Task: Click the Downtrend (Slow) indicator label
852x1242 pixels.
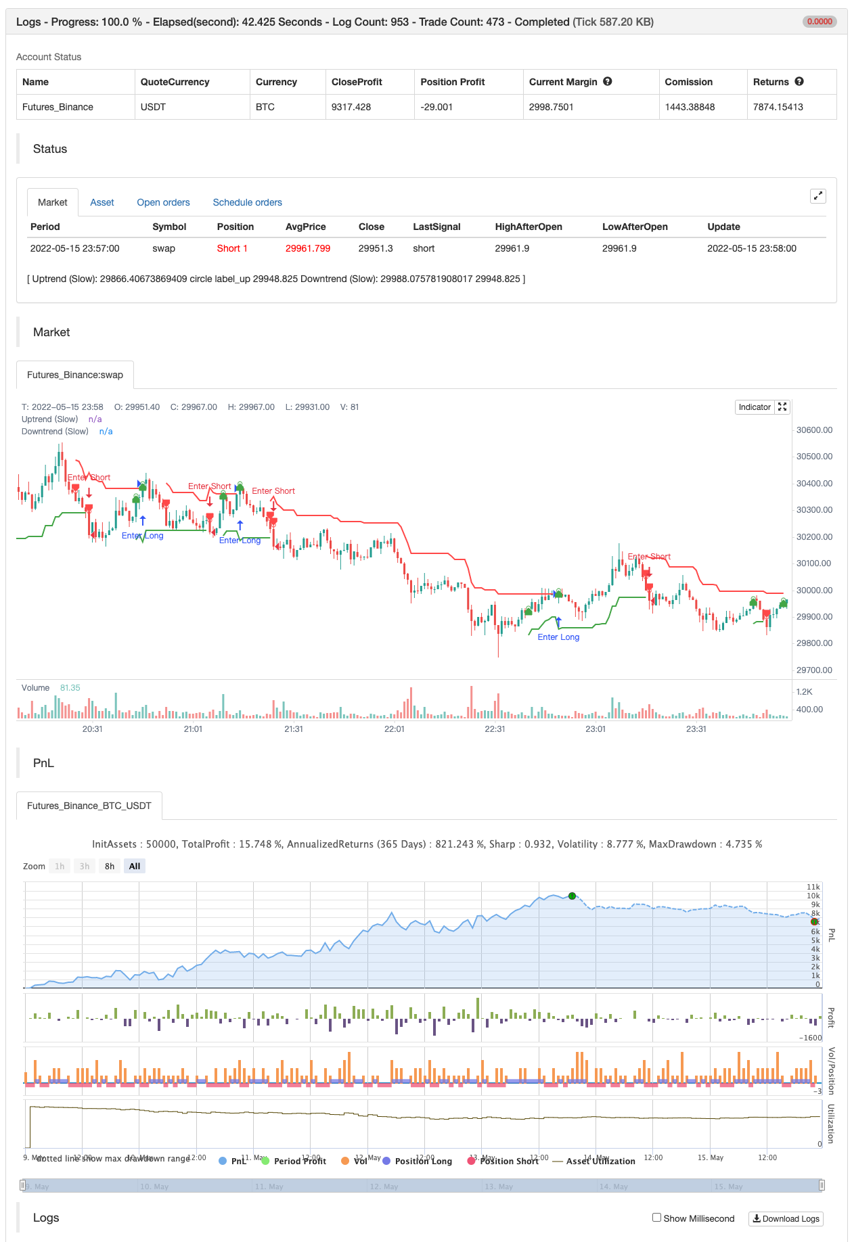Action: coord(55,432)
